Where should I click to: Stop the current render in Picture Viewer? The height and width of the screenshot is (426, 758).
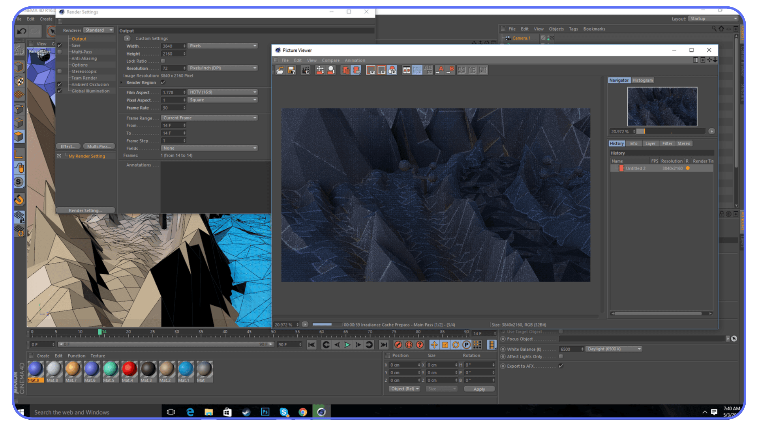point(306,70)
